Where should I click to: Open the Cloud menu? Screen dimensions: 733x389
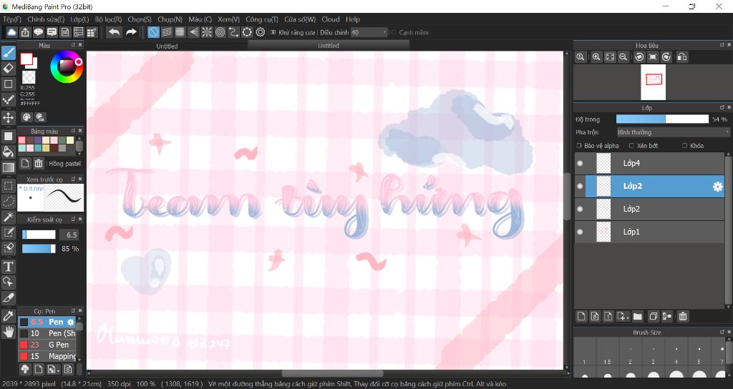(x=331, y=19)
